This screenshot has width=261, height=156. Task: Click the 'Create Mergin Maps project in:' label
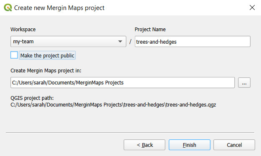click(46, 71)
